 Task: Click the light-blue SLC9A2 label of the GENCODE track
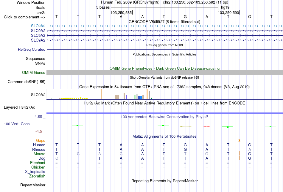[x=38, y=26]
